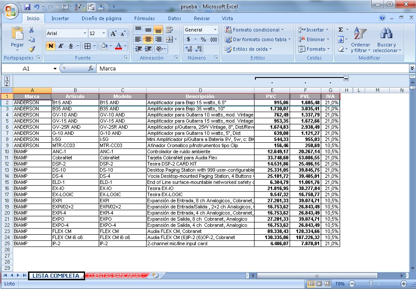Click the Insertar cells button
The width and height of the screenshot is (416, 289).
pos(313,30)
